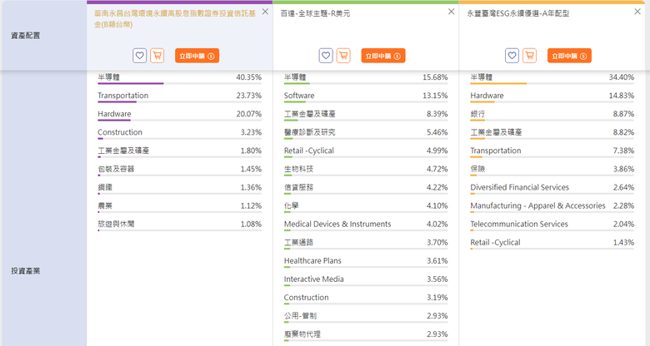
Task: Add 永豐臺灣ESG永續優選 fund to shopping cart
Action: click(x=529, y=56)
